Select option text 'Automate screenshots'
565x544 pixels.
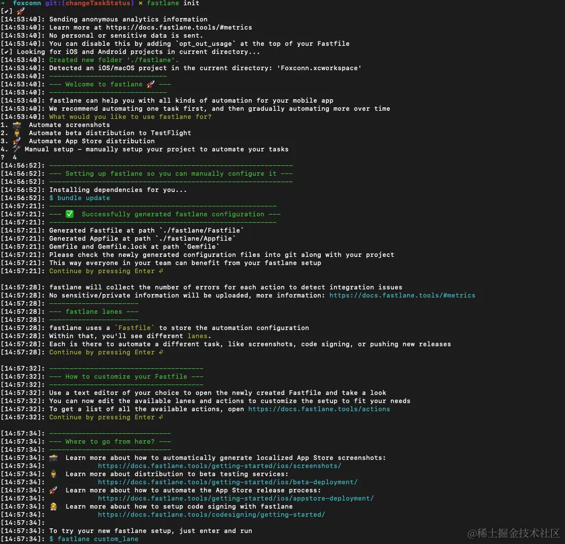point(70,125)
